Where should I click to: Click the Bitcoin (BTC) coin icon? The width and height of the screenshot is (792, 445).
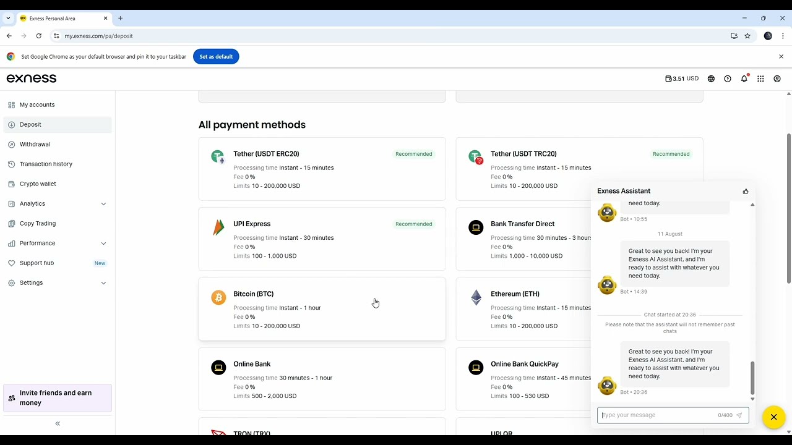[x=218, y=297]
